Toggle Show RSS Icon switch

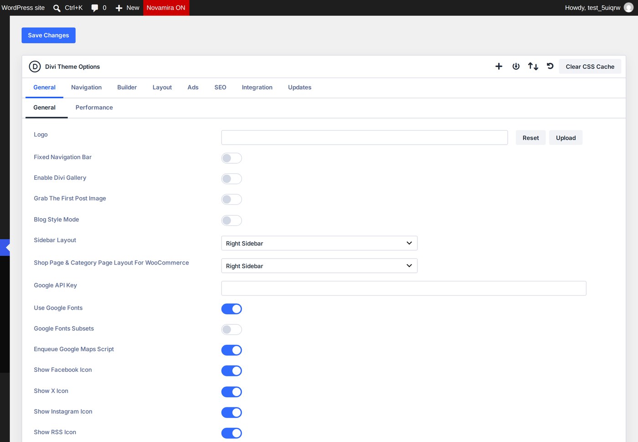(x=232, y=433)
